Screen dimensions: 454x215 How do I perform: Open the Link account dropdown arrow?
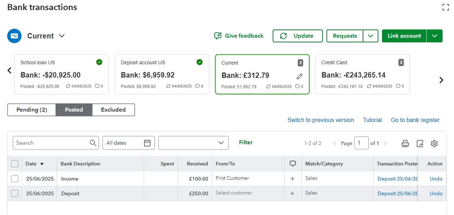[434, 36]
